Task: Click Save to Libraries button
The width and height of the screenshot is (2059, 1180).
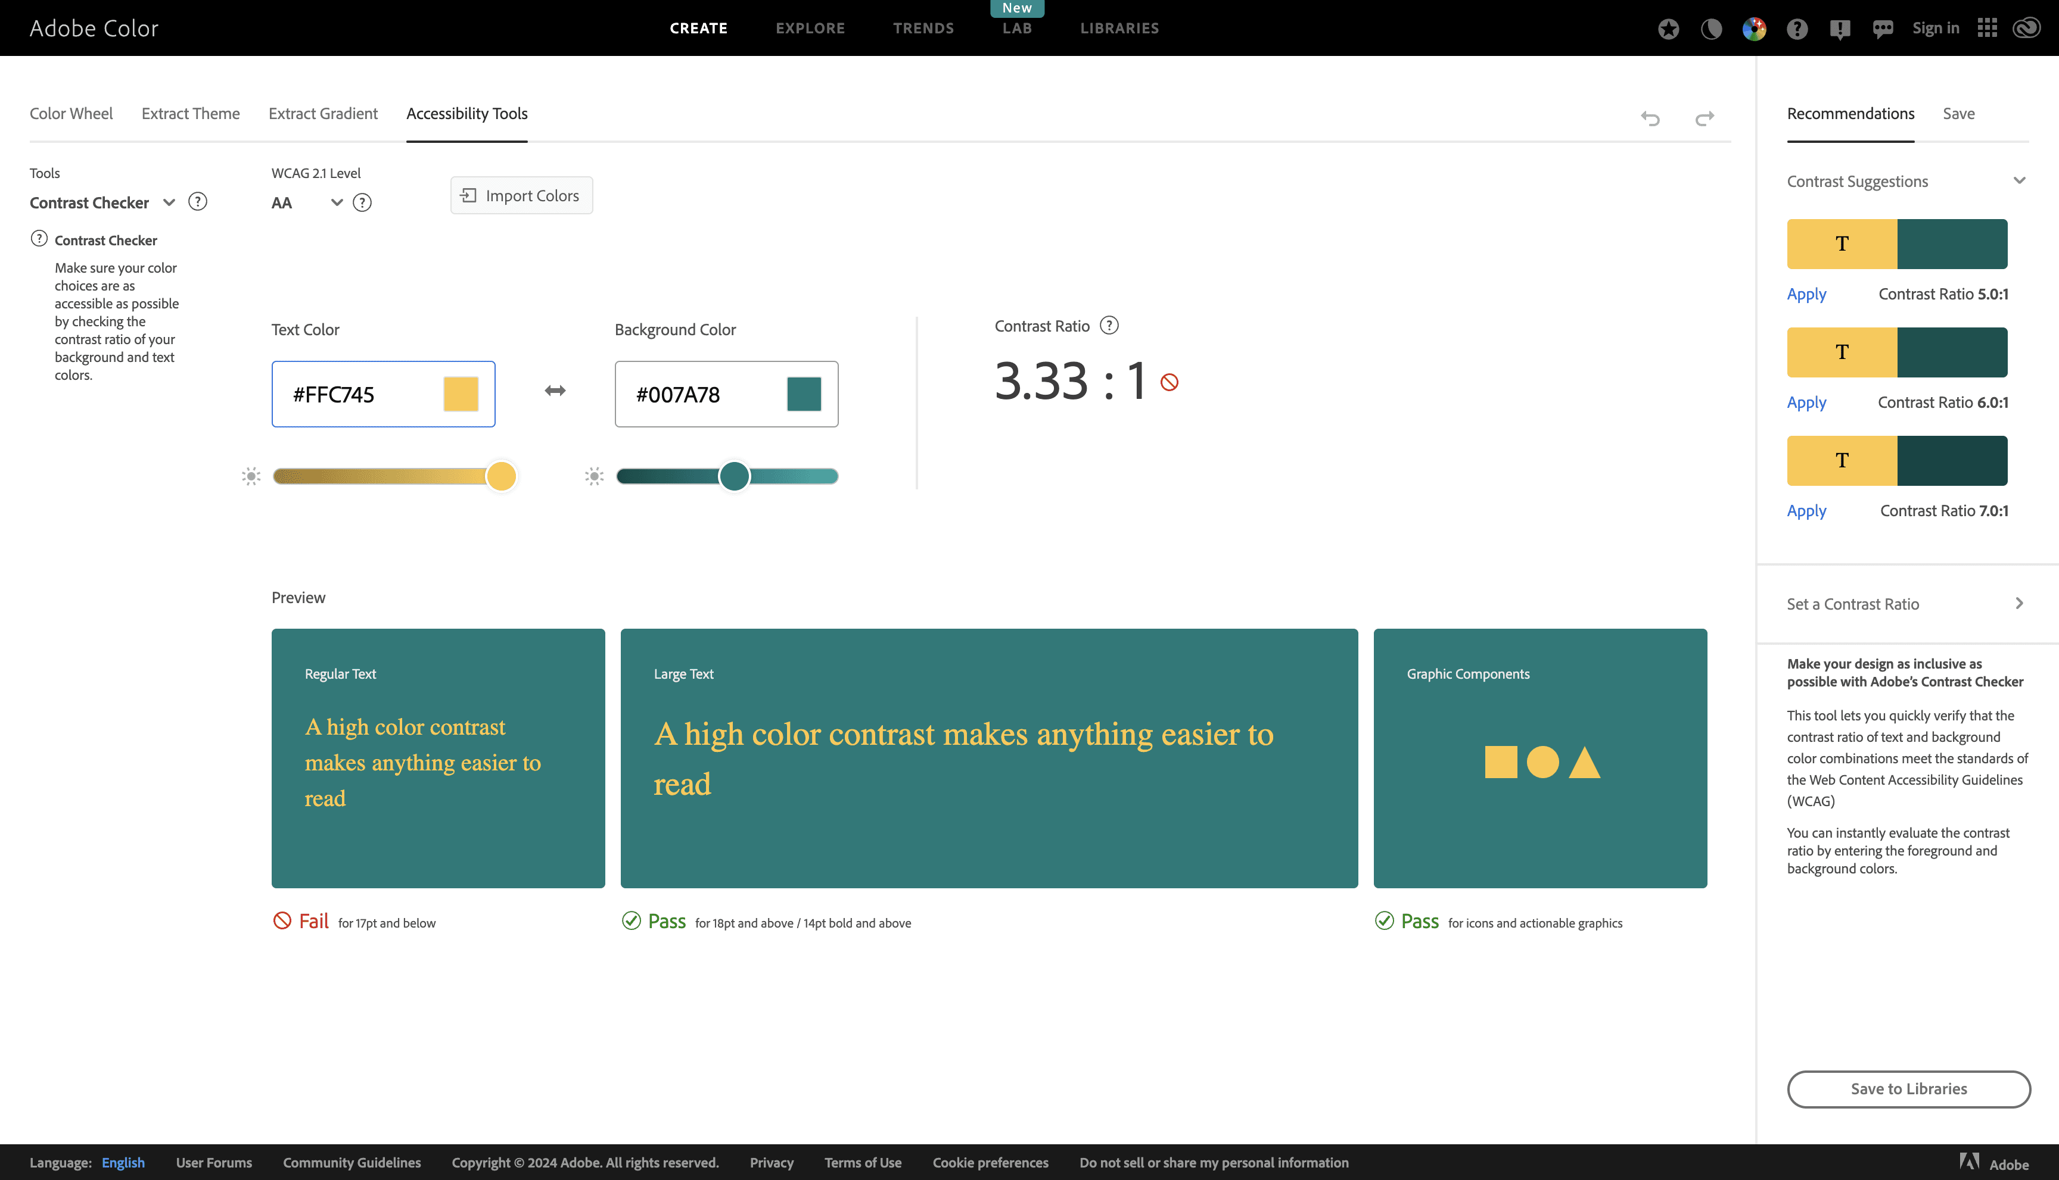Action: click(x=1909, y=1088)
